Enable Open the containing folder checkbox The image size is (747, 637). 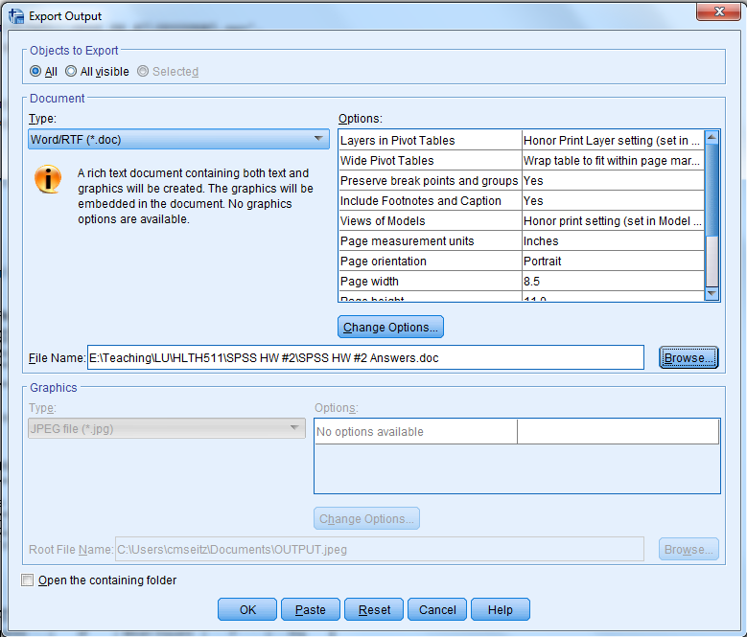28,580
